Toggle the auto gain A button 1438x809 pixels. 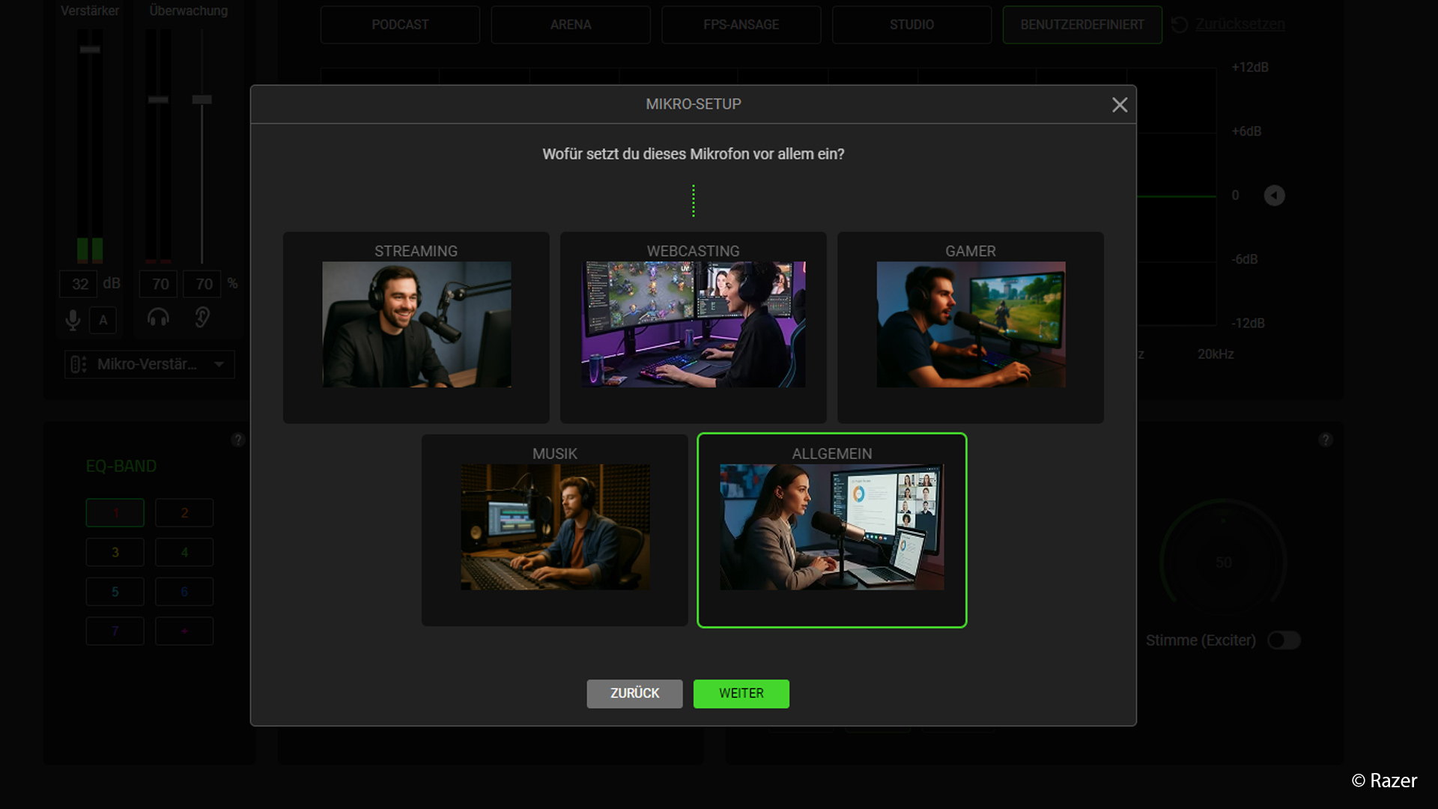click(103, 320)
